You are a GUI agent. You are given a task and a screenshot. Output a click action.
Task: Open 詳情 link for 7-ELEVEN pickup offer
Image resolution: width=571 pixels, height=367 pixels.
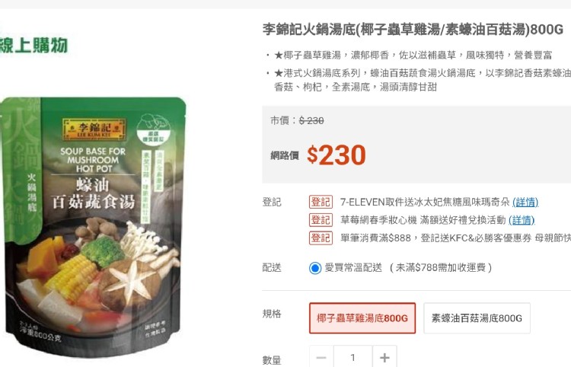coord(525,202)
